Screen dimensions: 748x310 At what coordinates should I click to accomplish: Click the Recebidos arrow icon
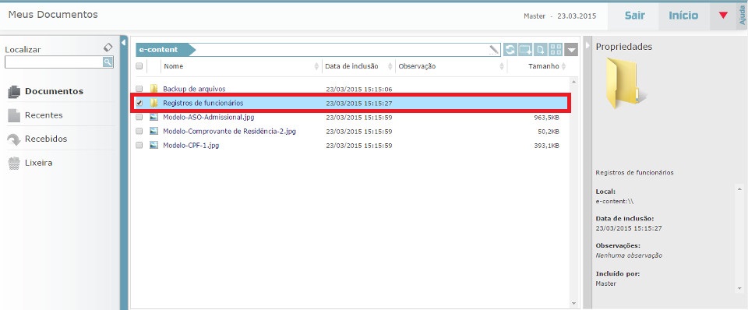tap(14, 139)
